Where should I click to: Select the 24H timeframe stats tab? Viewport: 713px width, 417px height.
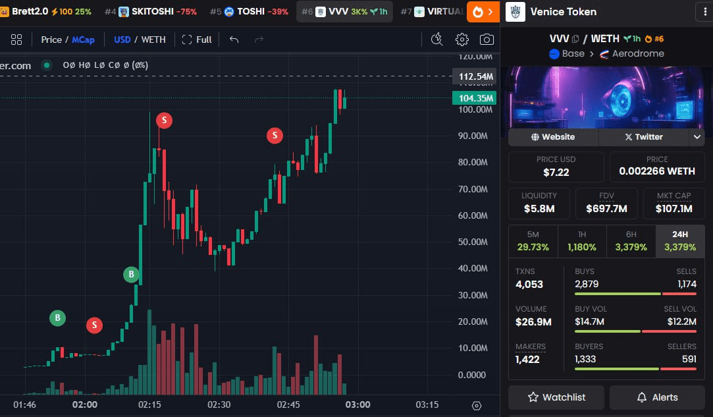click(680, 241)
